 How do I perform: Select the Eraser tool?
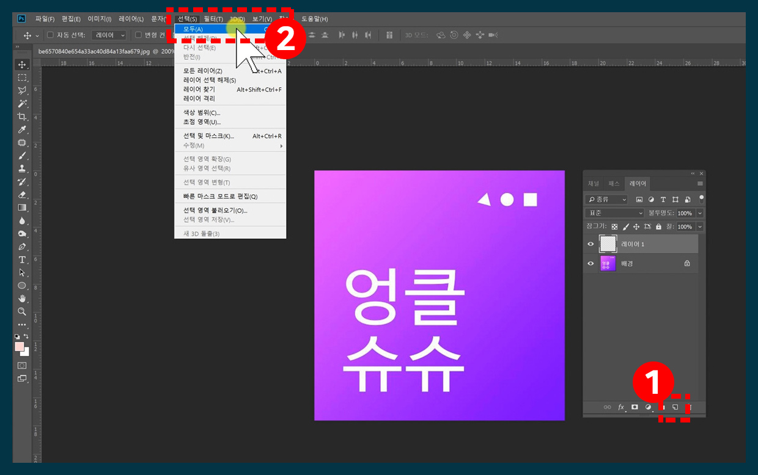tap(22, 195)
